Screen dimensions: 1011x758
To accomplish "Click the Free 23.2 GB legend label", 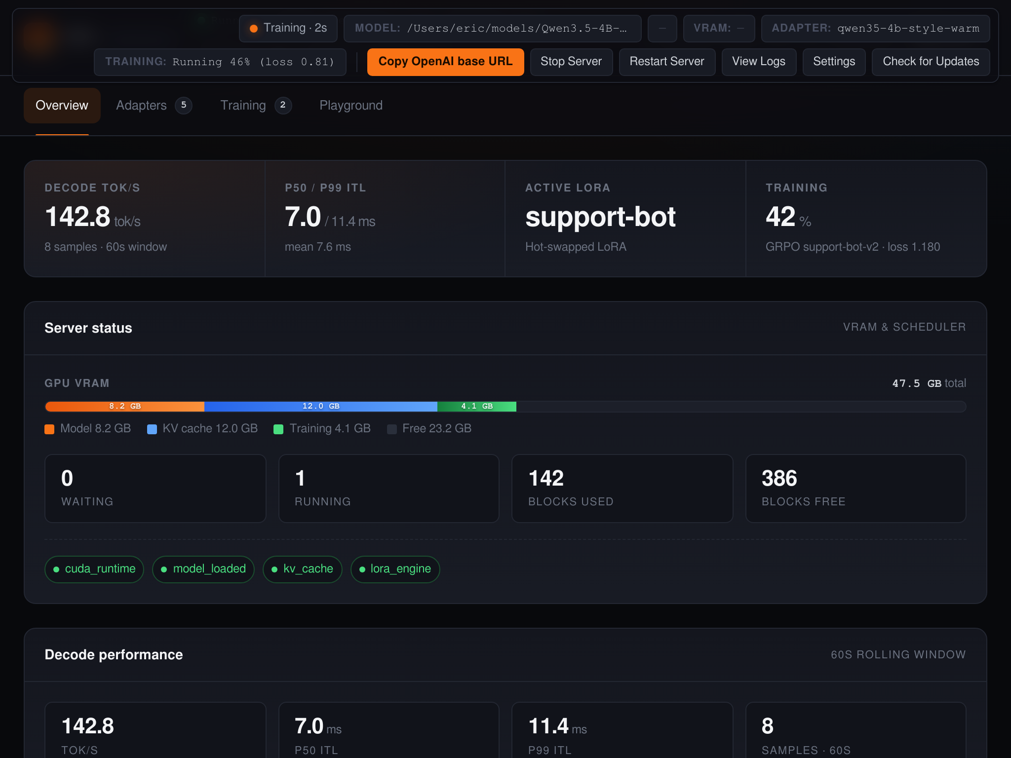I will coord(436,428).
